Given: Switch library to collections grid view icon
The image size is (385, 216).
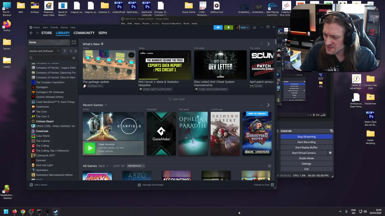Looking at the screenshot, I should (x=74, y=42).
